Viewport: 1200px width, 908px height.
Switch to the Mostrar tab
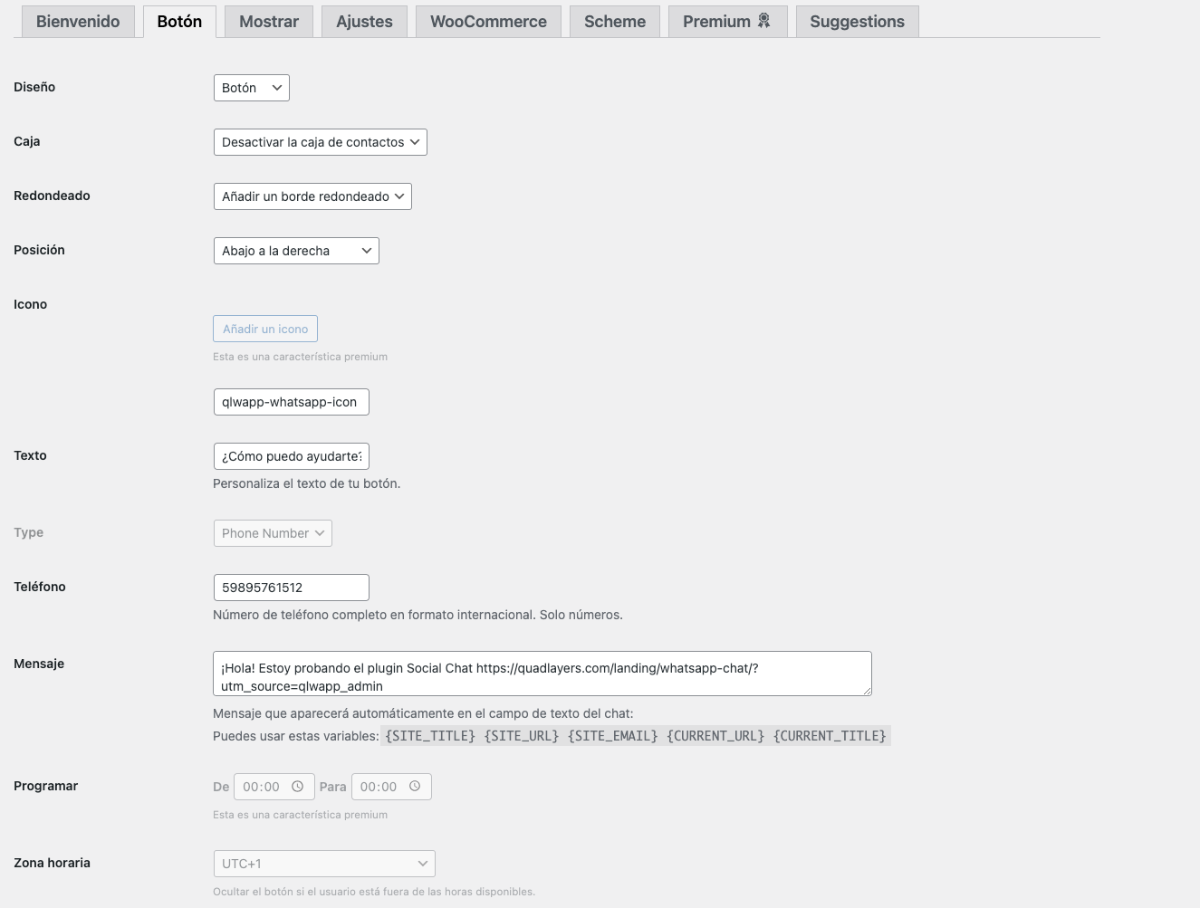269,22
